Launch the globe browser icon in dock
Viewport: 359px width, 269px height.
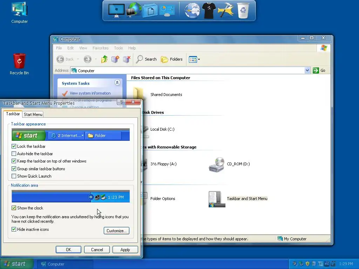[x=192, y=11]
